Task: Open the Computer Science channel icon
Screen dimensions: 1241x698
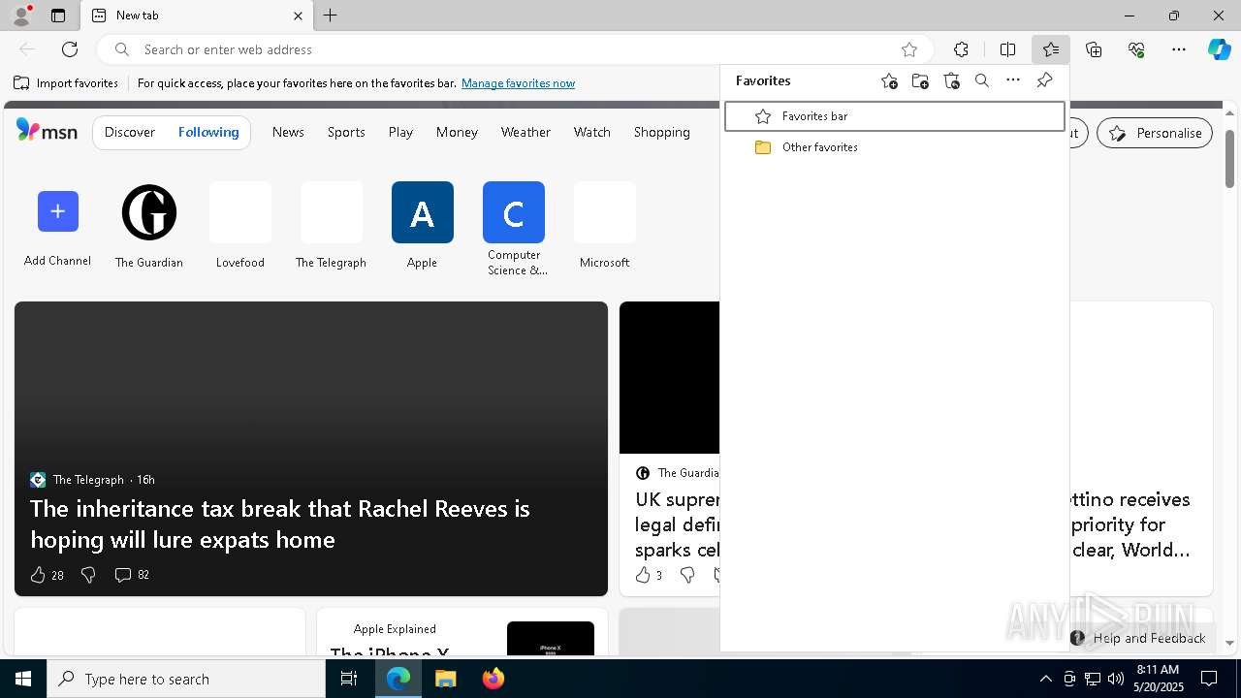Action: 514,212
